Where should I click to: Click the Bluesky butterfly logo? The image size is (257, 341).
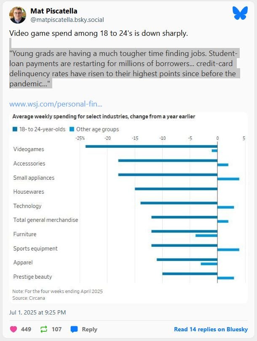tap(240, 13)
